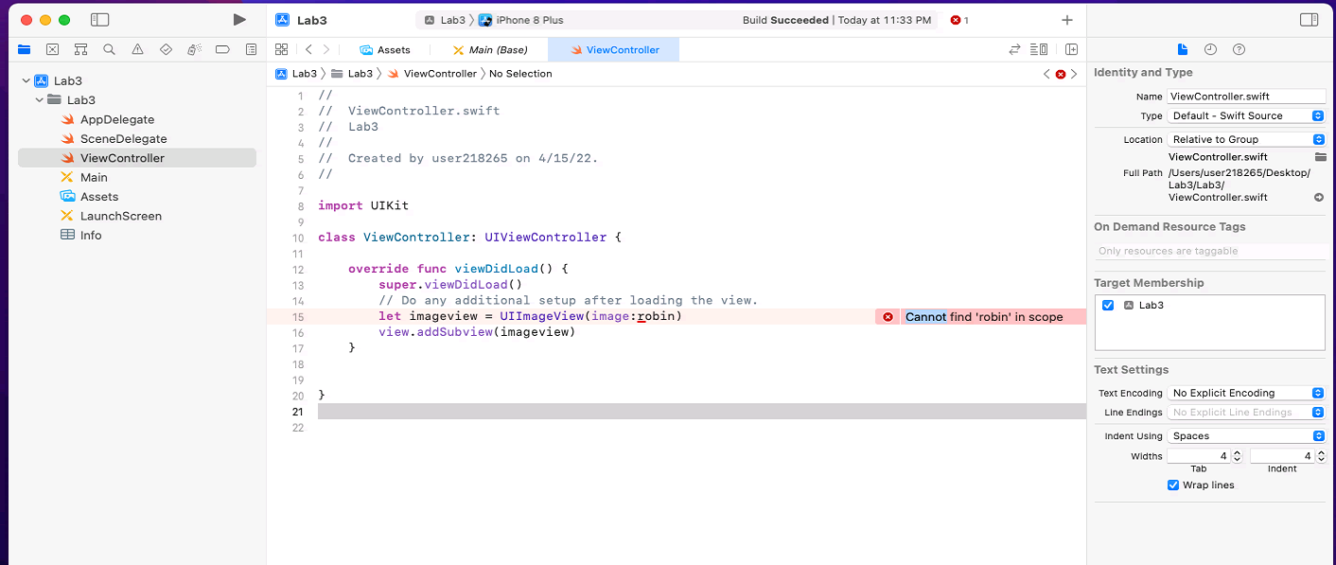1336x565 pixels.
Task: Select AppDelegate in the project navigator
Action: pos(116,119)
